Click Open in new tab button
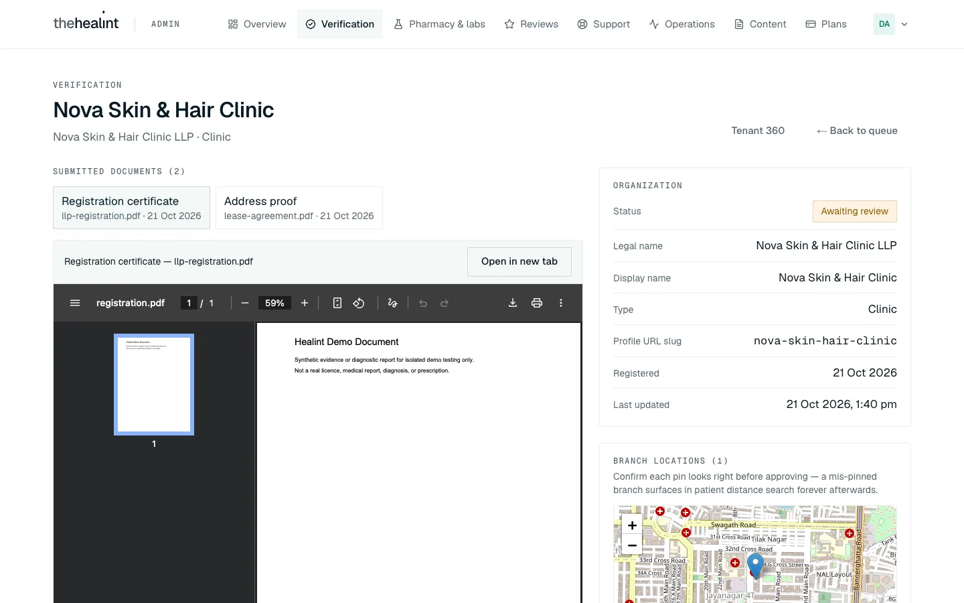The image size is (964, 603). 519,262
